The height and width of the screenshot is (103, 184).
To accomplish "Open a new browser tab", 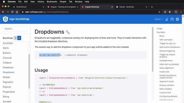I will 152,7.
